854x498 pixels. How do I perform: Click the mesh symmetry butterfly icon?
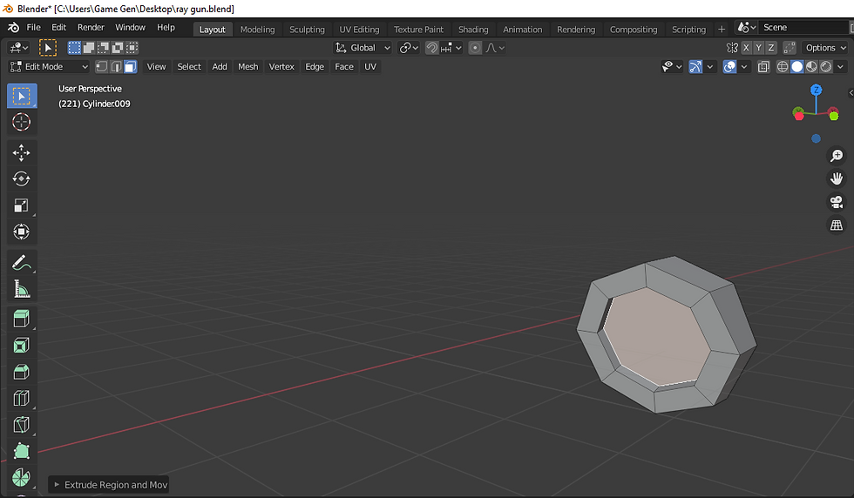733,48
